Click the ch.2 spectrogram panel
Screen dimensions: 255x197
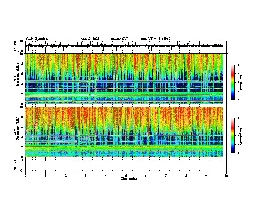click(x=124, y=132)
